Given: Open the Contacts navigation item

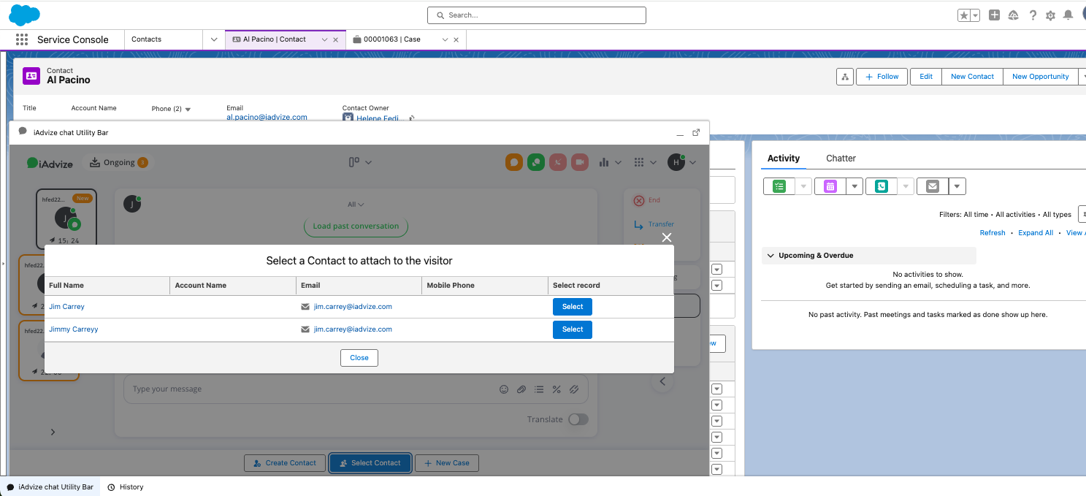Looking at the screenshot, I should tap(147, 39).
